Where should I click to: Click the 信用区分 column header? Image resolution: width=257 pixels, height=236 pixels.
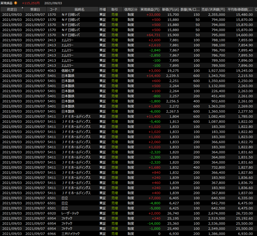[131, 9]
